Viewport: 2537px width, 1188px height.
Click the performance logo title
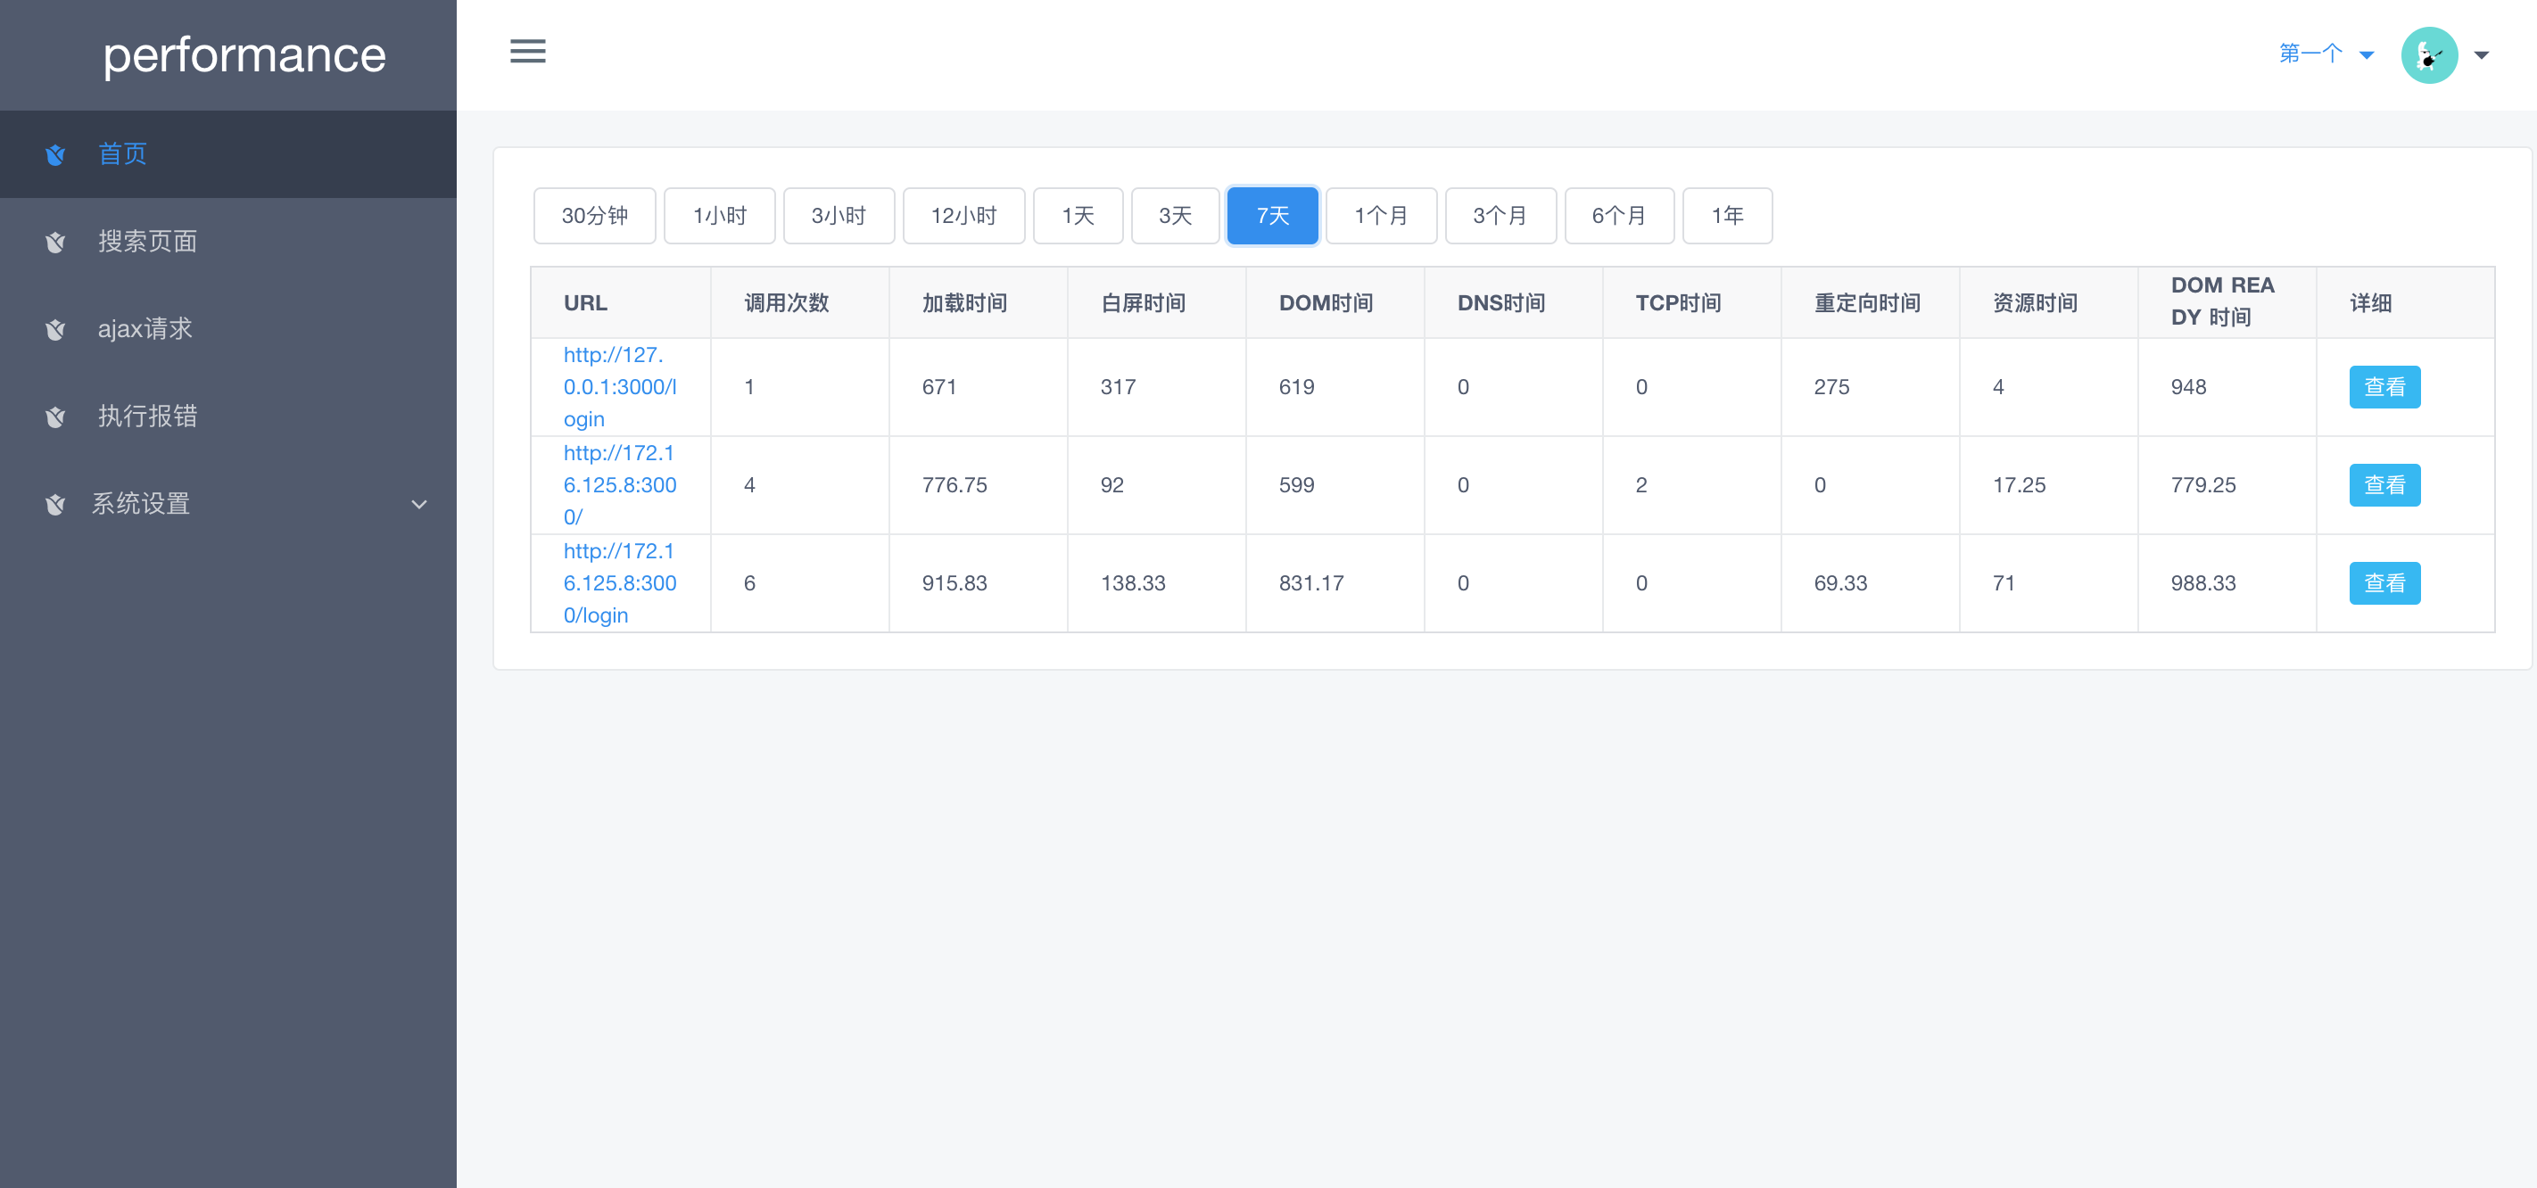tap(244, 55)
